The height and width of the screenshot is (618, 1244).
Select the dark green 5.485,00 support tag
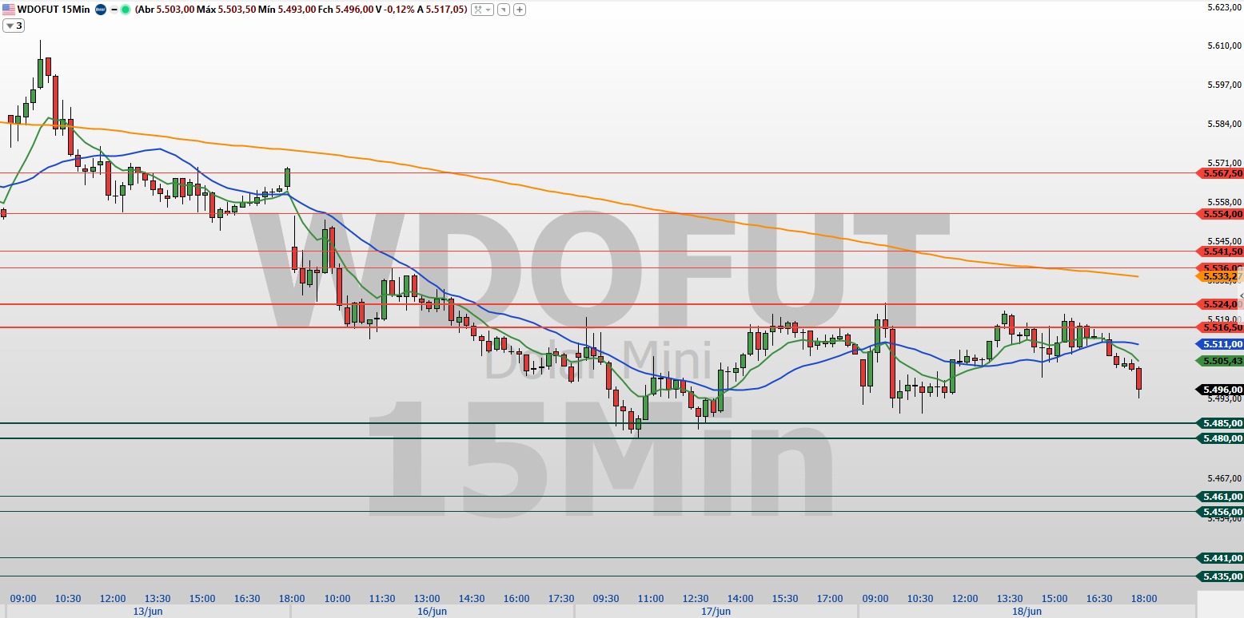pos(1220,422)
